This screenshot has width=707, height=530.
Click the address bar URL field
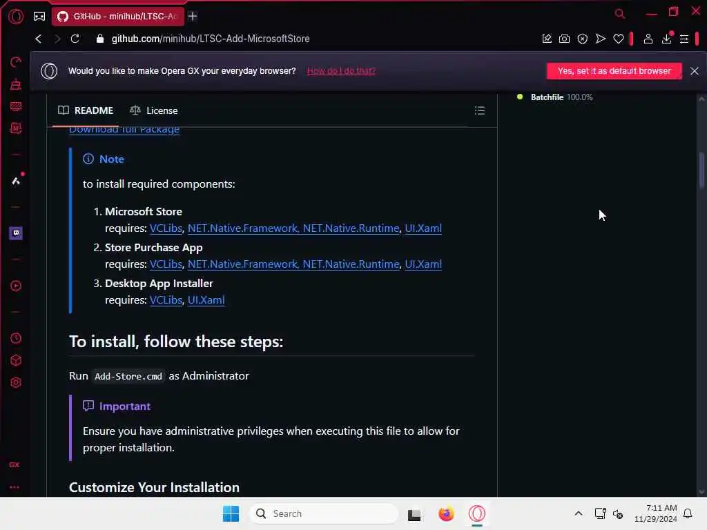click(211, 39)
